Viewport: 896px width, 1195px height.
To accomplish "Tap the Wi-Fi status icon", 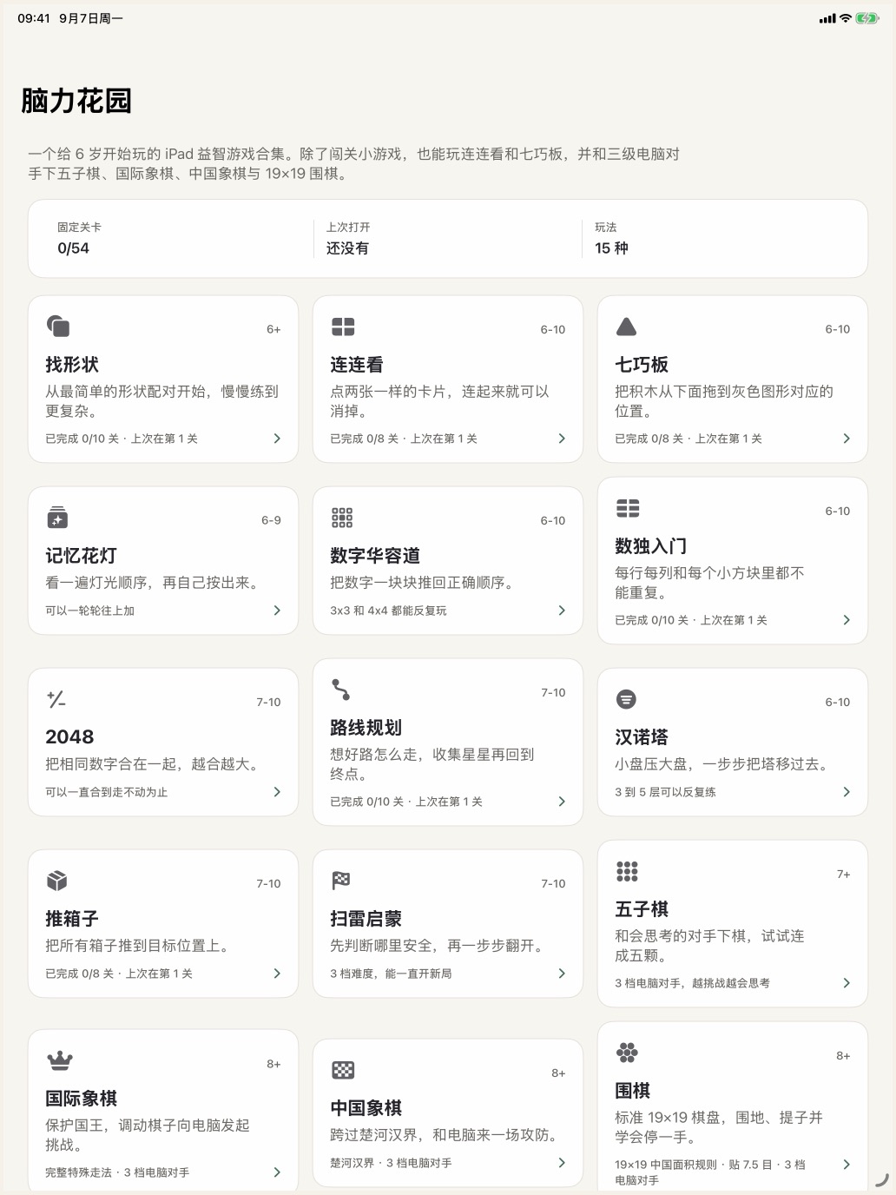I will (x=845, y=18).
